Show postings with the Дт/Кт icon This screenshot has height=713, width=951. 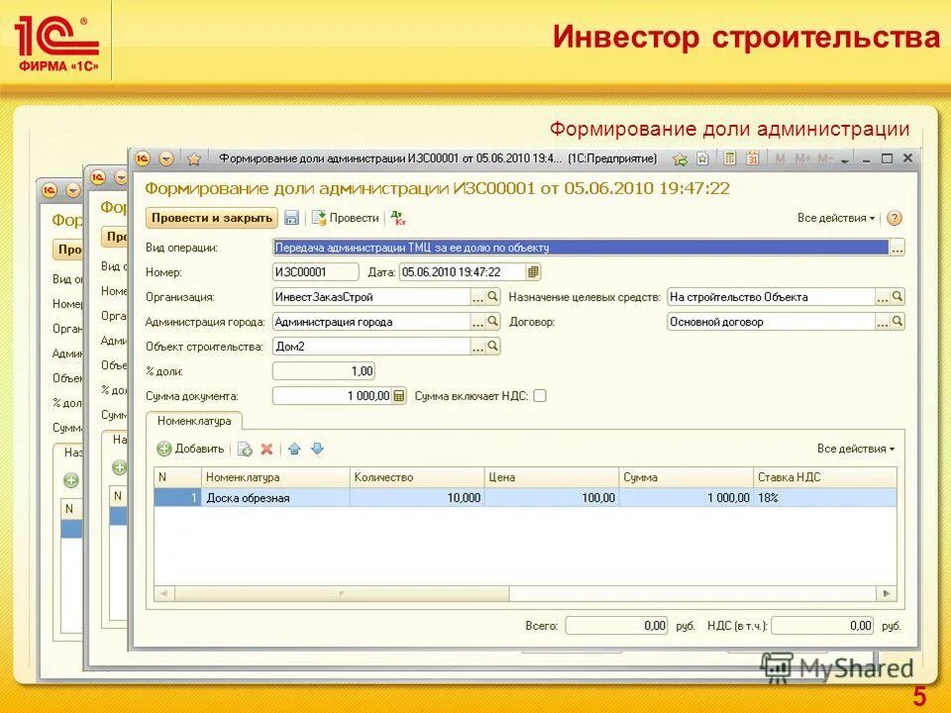tap(398, 218)
